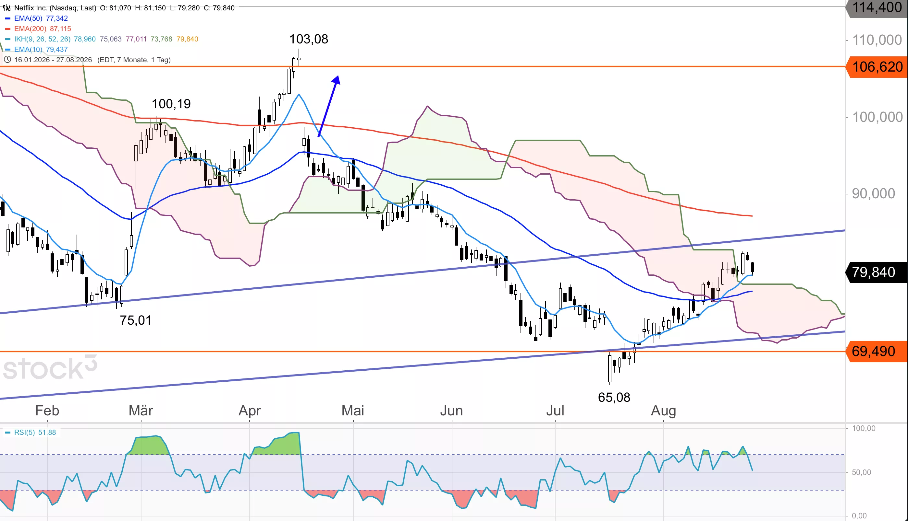This screenshot has height=521, width=908.
Task: Click the open value 'O: 81,070'
Action: 116,8
